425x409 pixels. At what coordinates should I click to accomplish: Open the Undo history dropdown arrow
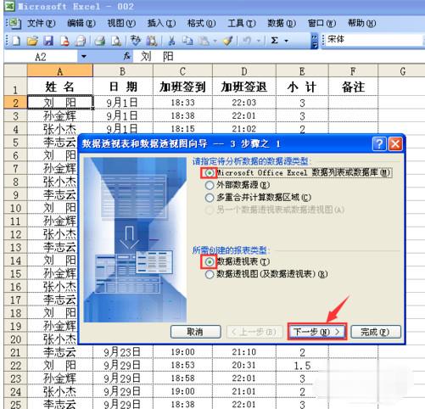[x=258, y=41]
